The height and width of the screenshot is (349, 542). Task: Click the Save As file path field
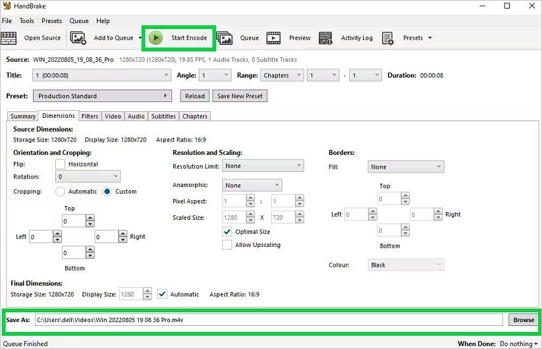click(268, 320)
